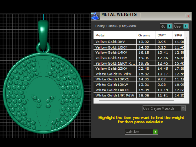Select the White Gold:10KW row
Screen dimensions: 196x147
(x=138, y=85)
